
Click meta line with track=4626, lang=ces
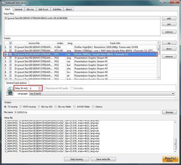pyautogui.click(x=52, y=139)
